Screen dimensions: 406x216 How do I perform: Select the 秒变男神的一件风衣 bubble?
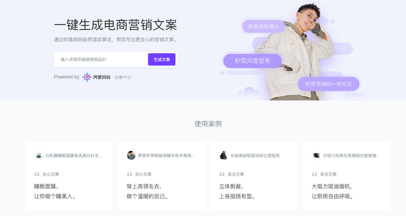tap(328, 84)
